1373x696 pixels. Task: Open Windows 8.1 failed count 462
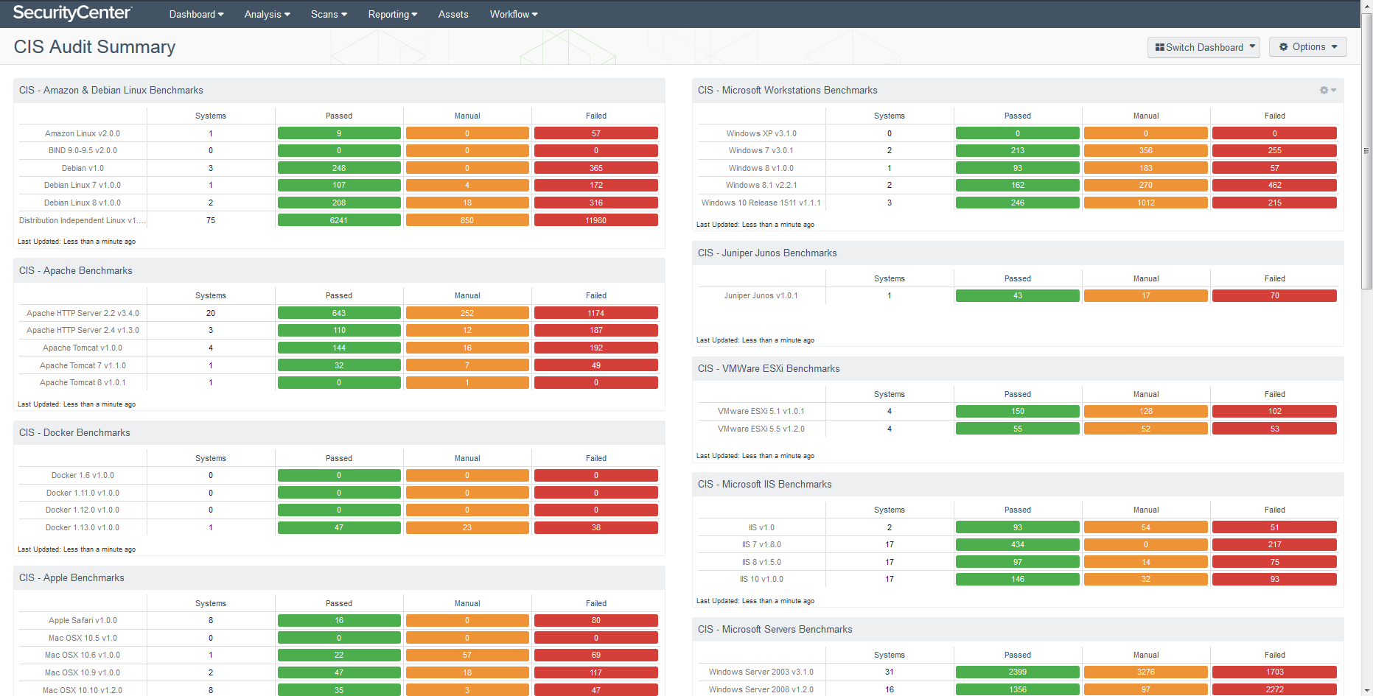[1274, 185]
